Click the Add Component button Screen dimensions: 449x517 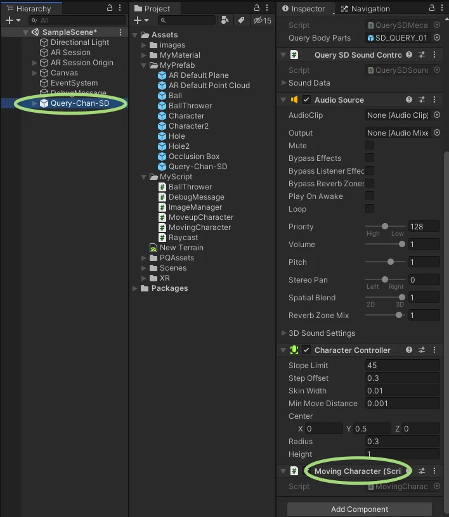tap(359, 509)
